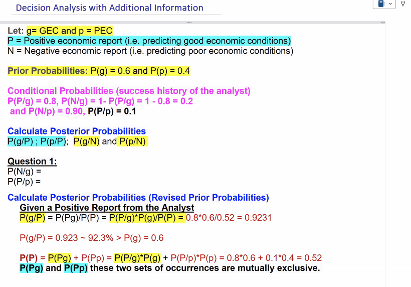
Task: Click the line 'N = Negative economic report'
Action: click(150, 51)
